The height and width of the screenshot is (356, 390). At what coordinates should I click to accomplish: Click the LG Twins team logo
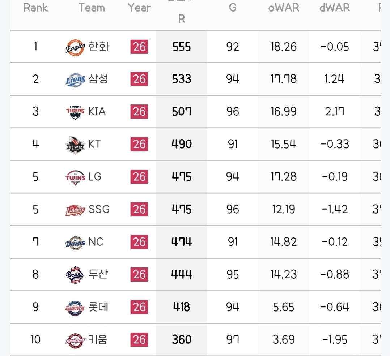pyautogui.click(x=75, y=177)
